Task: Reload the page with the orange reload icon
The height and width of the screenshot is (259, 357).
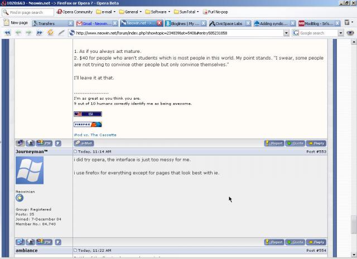Action: point(50,33)
